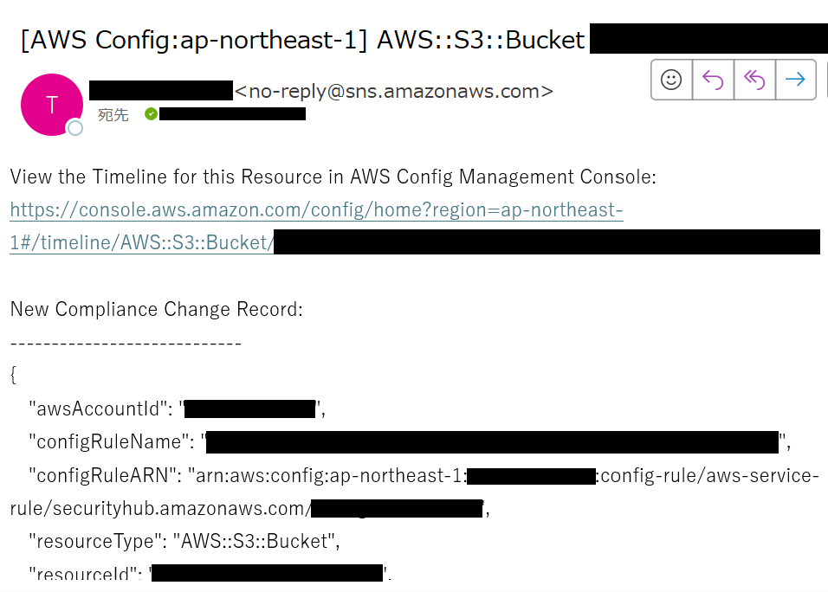Click the 'resourceType' AWS::S3::Bucket line
The image size is (828, 592).
click(x=184, y=542)
